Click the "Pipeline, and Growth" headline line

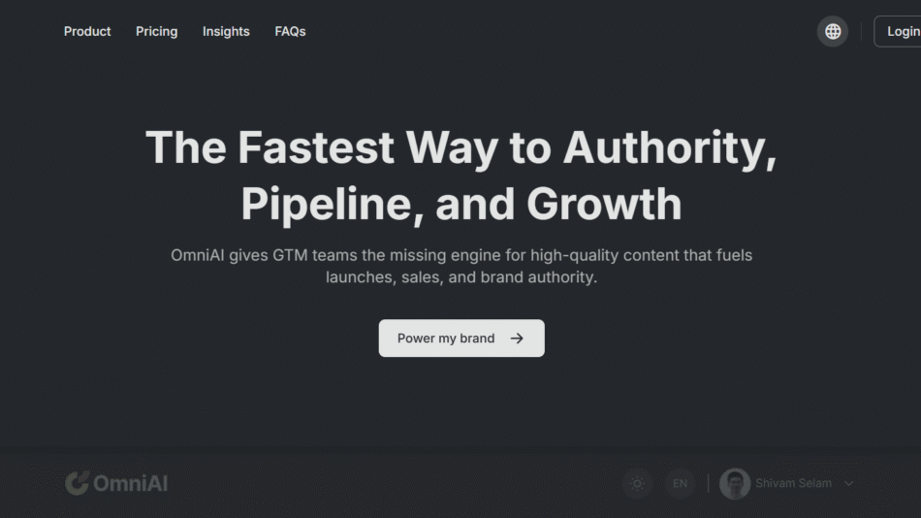(x=460, y=204)
